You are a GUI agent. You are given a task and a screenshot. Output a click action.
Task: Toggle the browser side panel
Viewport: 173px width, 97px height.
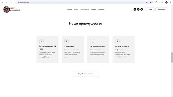point(162,2)
